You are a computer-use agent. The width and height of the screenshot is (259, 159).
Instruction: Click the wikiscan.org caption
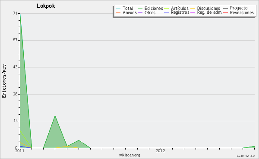129,155
